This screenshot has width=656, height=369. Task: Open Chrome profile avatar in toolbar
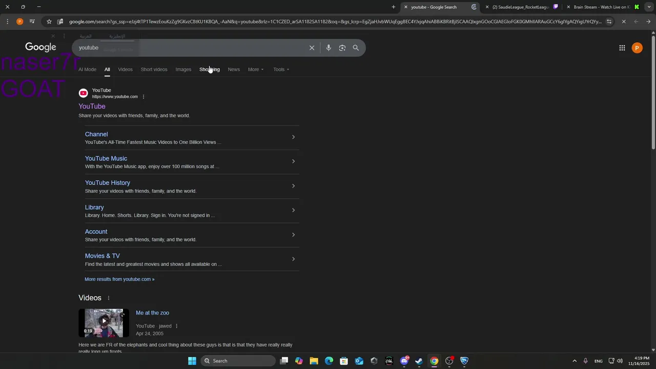[x=19, y=22]
